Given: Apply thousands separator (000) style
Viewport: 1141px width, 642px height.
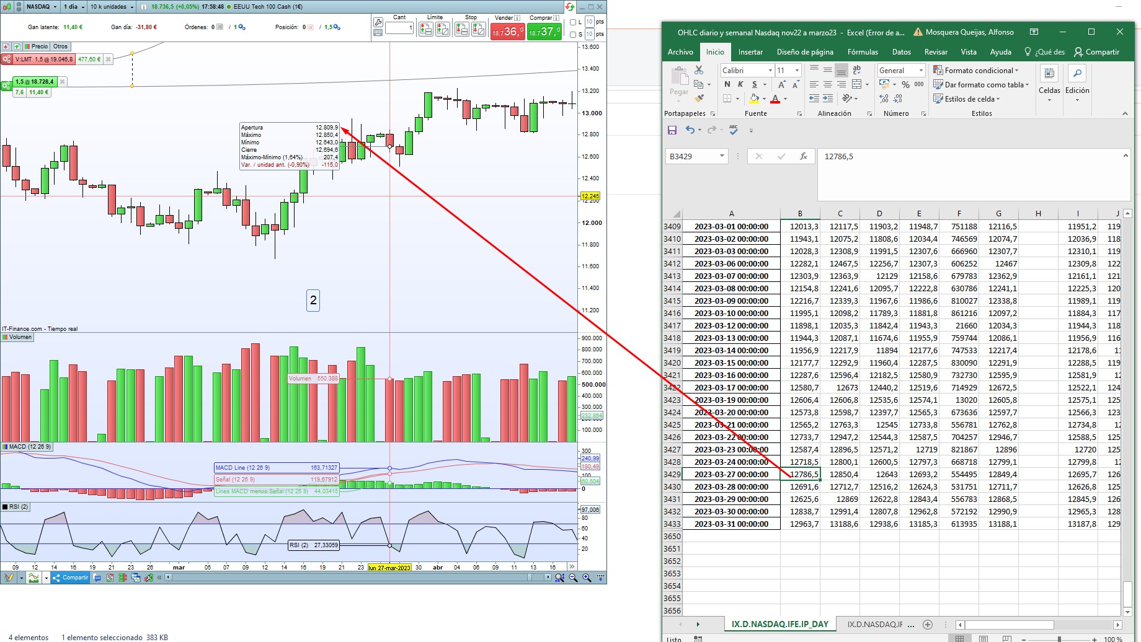Looking at the screenshot, I should (x=919, y=84).
